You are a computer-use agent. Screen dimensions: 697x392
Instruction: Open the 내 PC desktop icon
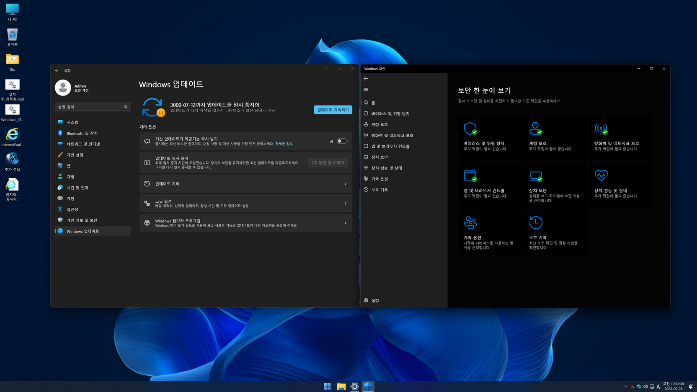pyautogui.click(x=12, y=12)
